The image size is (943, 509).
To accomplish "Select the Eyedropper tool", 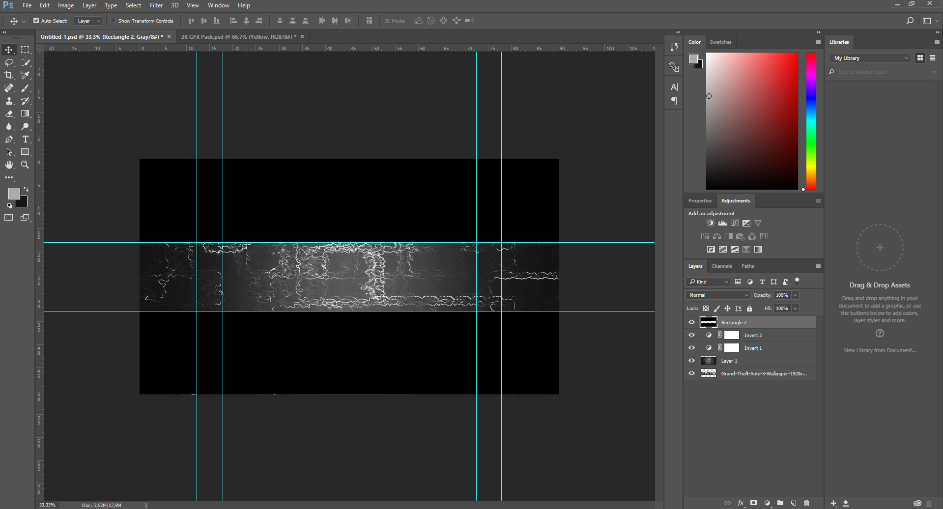I will [x=25, y=75].
